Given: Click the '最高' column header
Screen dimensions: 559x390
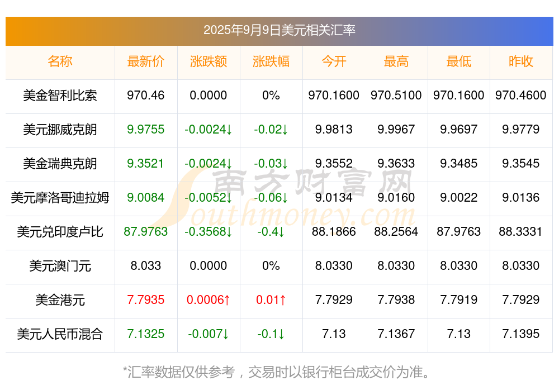Looking at the screenshot, I should tap(396, 61).
